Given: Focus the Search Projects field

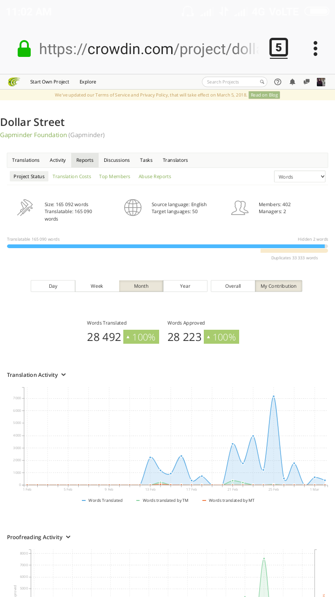Looking at the screenshot, I should tap(234, 82).
